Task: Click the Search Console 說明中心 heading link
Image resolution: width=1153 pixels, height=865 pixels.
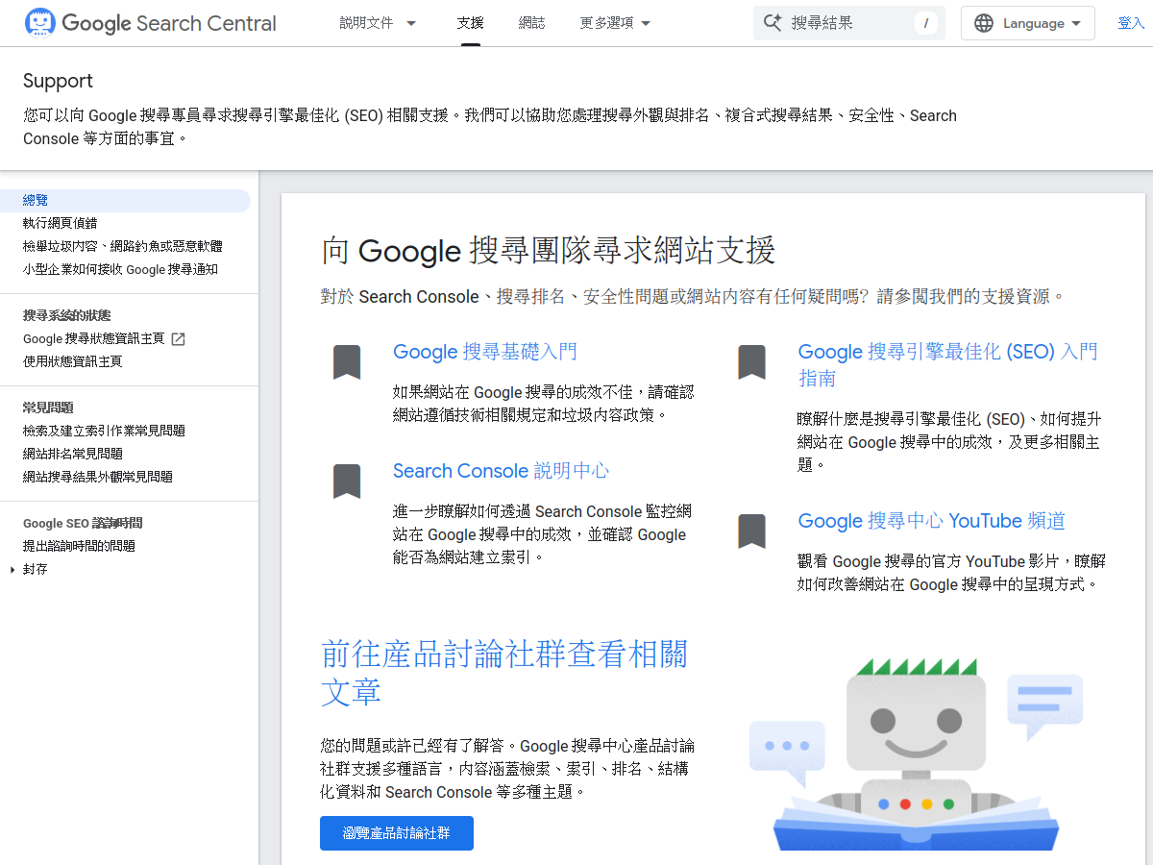Action: 501,471
